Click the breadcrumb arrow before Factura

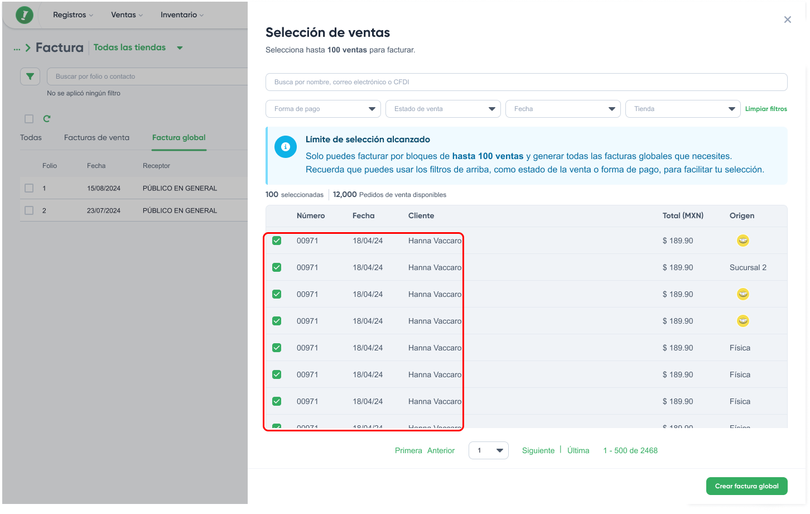[x=28, y=48]
